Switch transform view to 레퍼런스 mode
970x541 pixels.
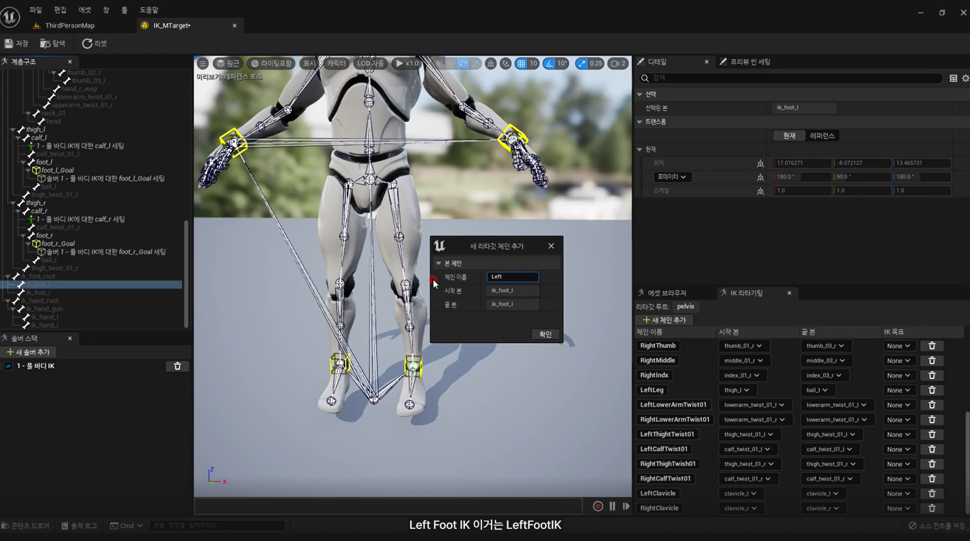(822, 136)
